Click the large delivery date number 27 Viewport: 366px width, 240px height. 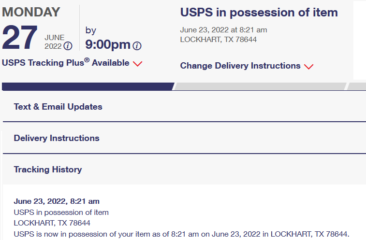point(20,38)
